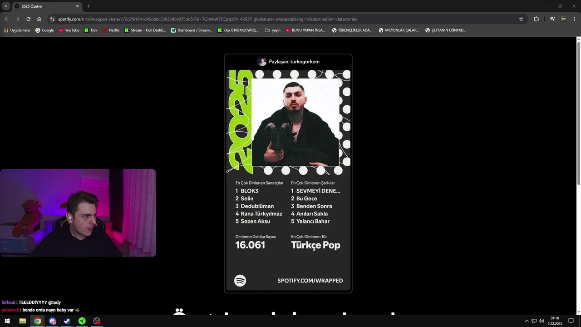Viewport: 581px width, 327px height.
Task: Click SPOTIFY.COM/WRAPPED text
Action: coord(310,281)
